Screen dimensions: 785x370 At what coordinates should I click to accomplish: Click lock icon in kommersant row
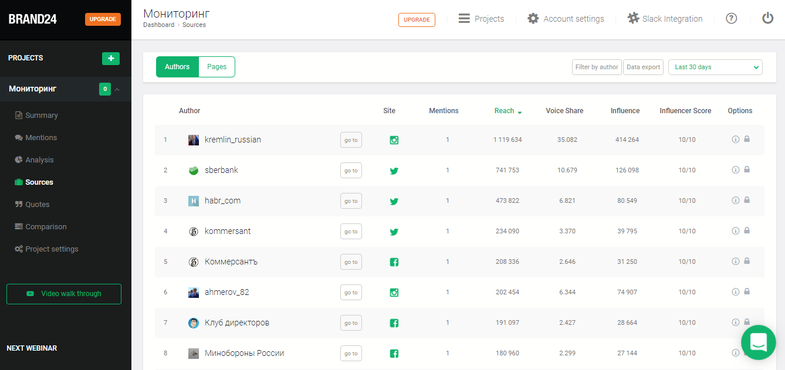(x=747, y=231)
